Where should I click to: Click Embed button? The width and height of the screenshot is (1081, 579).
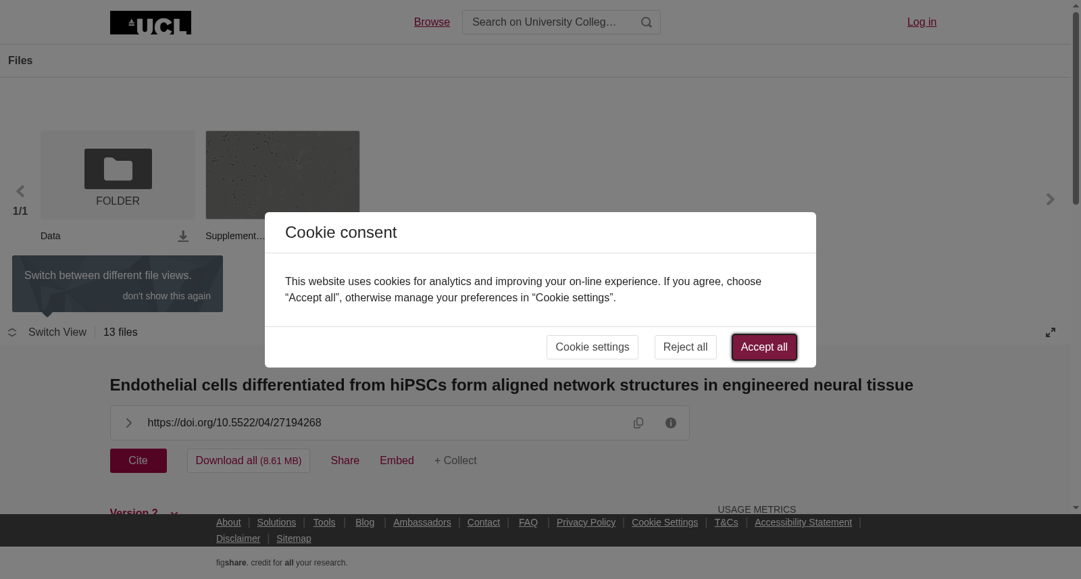point(397,461)
